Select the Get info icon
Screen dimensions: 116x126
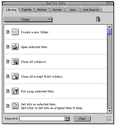point(15,106)
